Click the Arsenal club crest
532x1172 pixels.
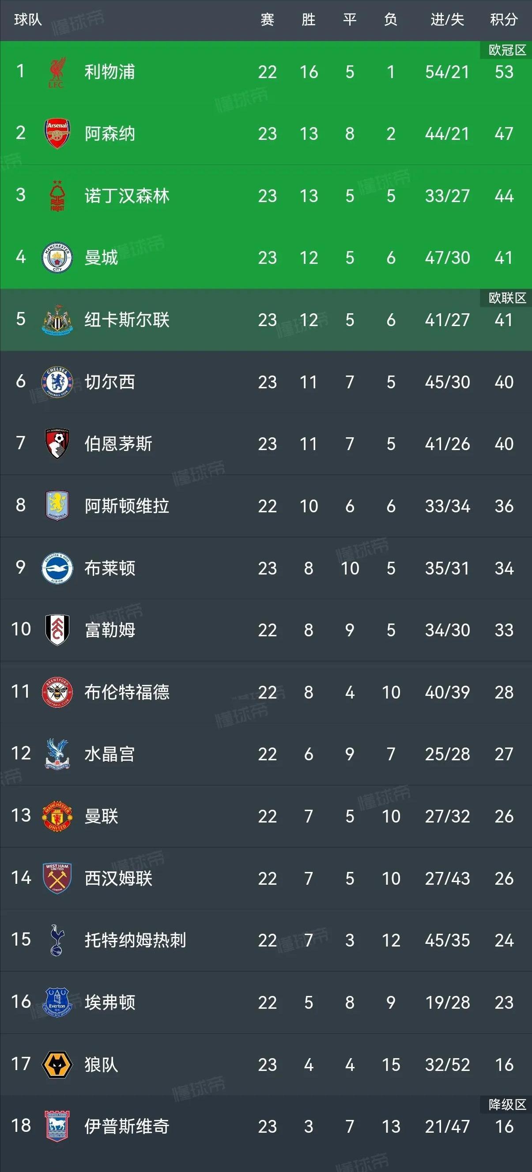pos(57,134)
